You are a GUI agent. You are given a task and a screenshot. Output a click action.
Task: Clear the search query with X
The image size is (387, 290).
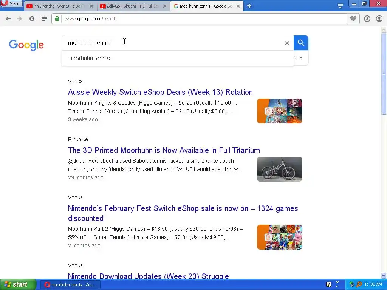pos(287,43)
